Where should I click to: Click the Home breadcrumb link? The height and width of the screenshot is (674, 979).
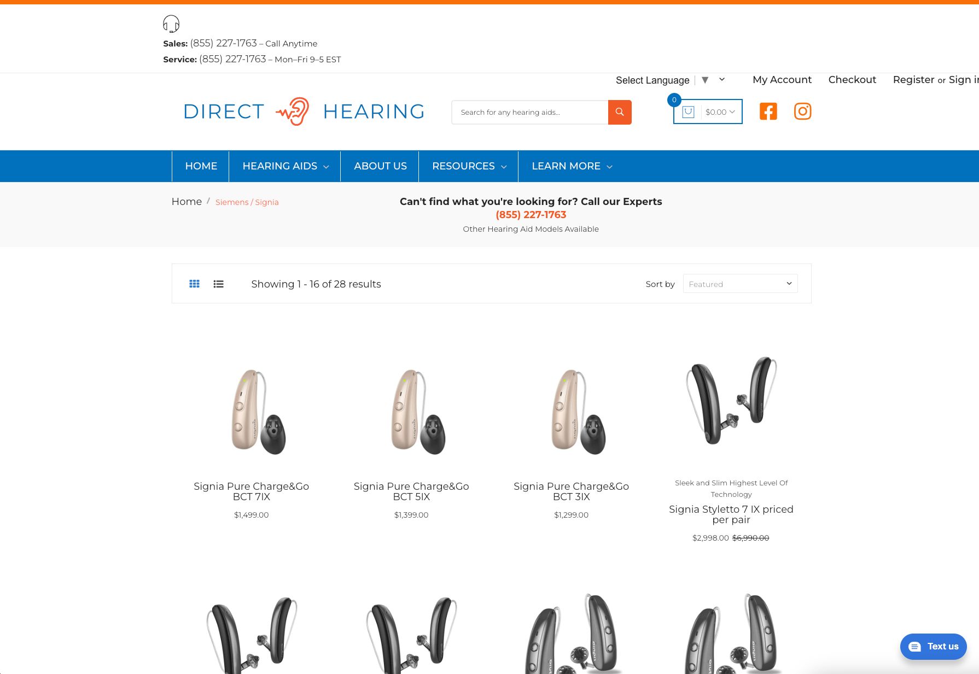(x=187, y=202)
